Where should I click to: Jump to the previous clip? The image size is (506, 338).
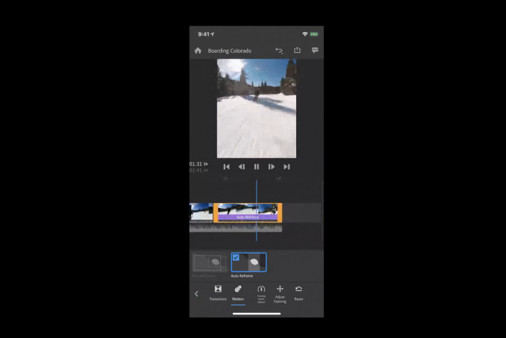click(x=227, y=167)
